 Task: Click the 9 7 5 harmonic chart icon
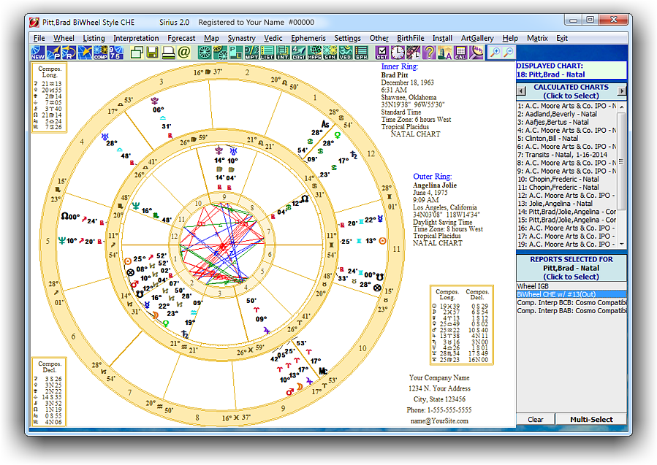coord(116,53)
